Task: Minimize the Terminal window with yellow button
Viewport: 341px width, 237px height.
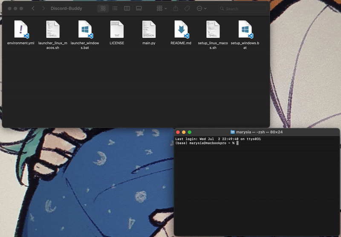Action: point(184,132)
